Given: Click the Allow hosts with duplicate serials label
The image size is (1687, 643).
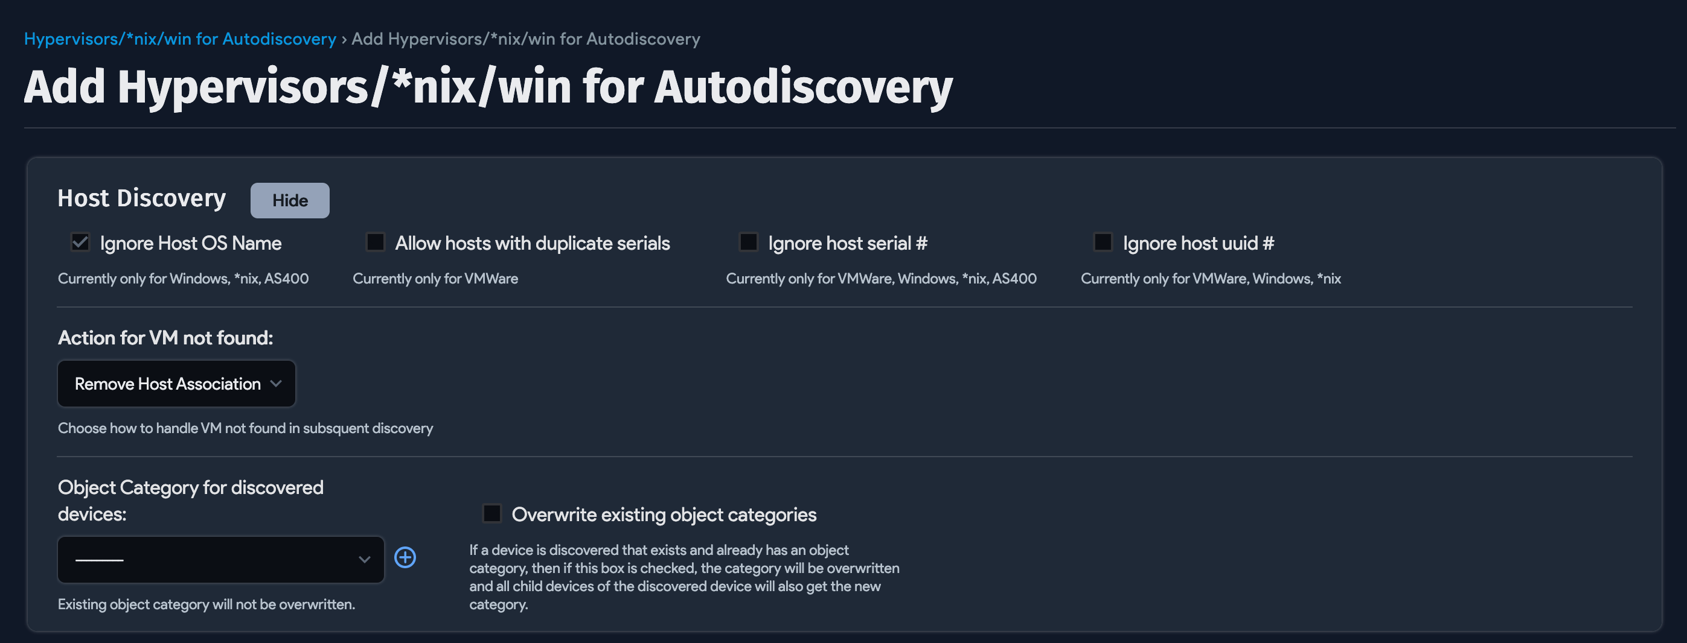Looking at the screenshot, I should tap(532, 242).
